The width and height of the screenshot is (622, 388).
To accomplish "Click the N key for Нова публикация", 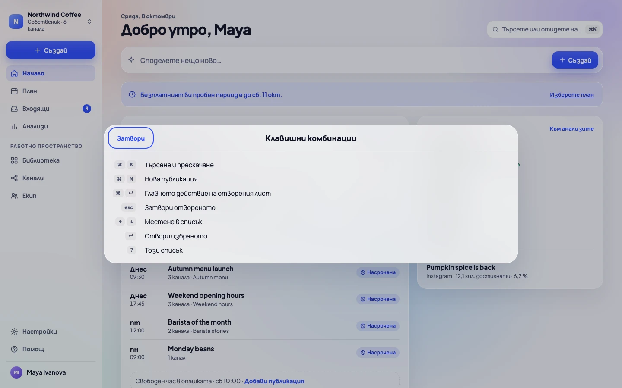I will 131,179.
